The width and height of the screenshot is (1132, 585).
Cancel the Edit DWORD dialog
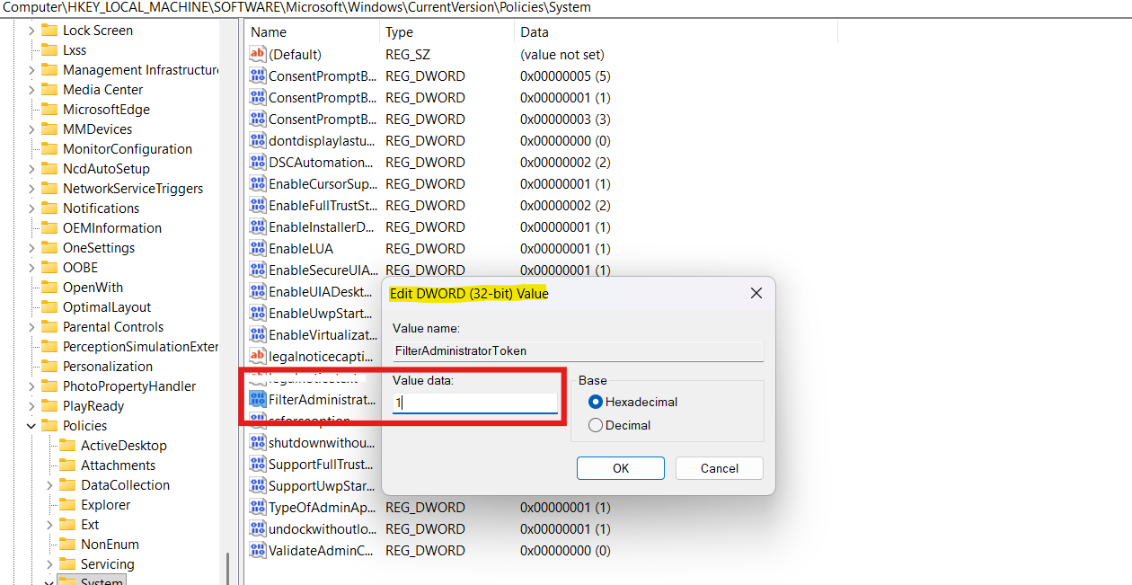coord(719,468)
